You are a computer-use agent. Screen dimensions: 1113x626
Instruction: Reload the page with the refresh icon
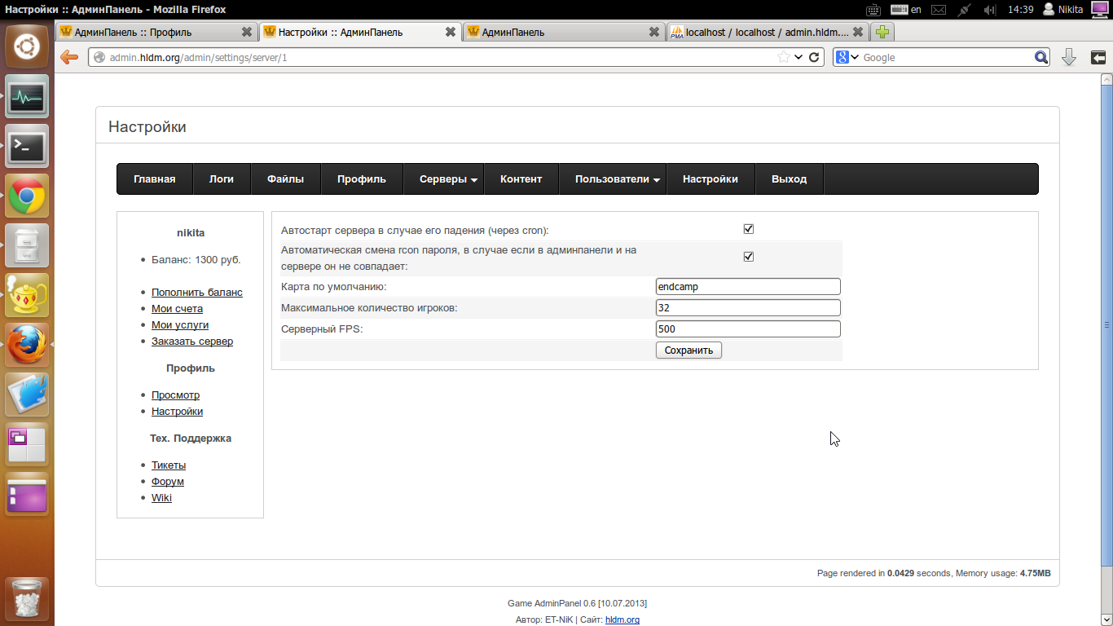point(813,57)
